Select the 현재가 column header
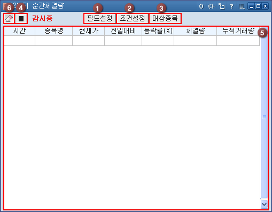 pyautogui.click(x=89, y=31)
